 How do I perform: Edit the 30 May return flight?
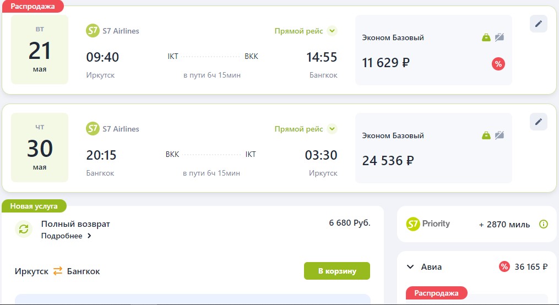click(538, 122)
